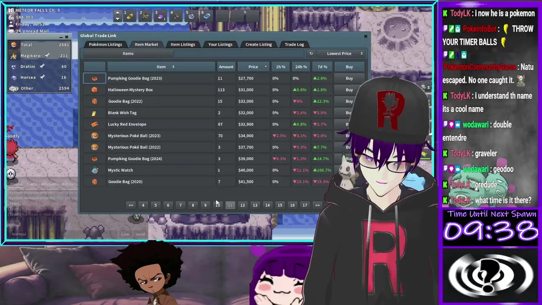Click the Halloween Mystery Box item icon

94,90
